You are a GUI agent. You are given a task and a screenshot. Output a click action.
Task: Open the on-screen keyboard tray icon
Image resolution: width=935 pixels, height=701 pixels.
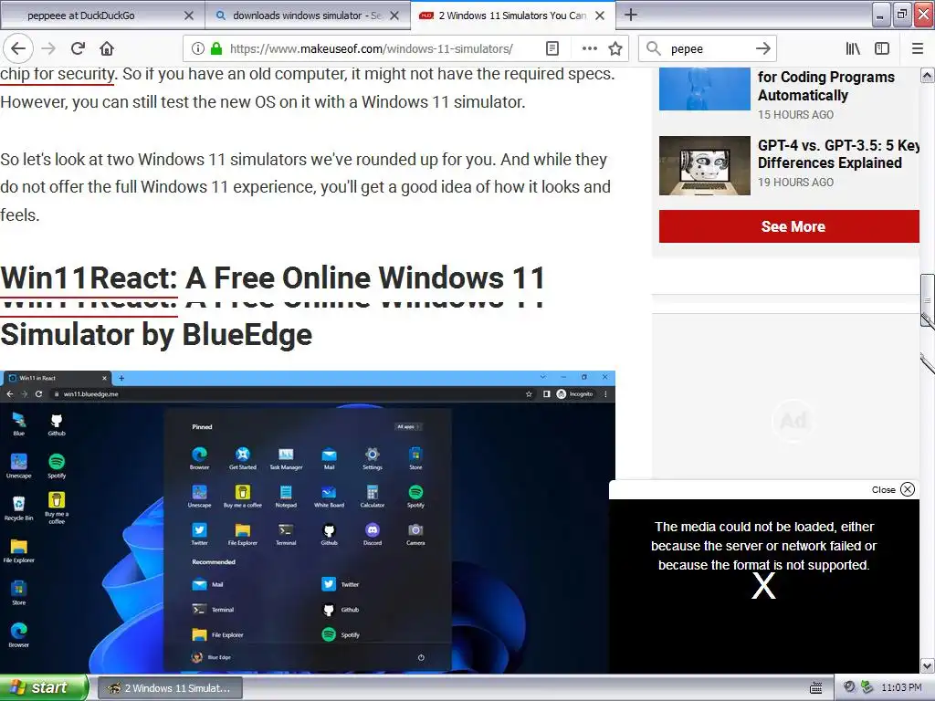815,688
